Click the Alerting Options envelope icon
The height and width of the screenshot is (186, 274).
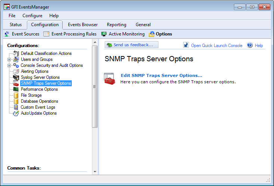click(16, 71)
